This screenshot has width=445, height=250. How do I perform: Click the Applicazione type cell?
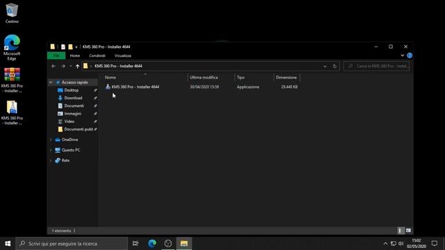pyautogui.click(x=248, y=87)
